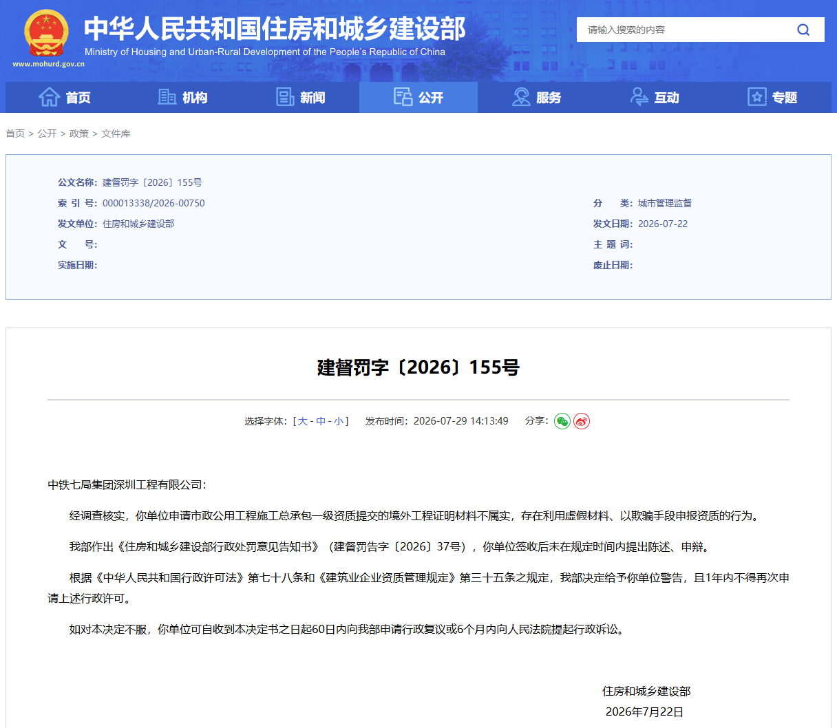837x728 pixels.
Task: Open the 机构 nav tab
Action: [x=182, y=97]
